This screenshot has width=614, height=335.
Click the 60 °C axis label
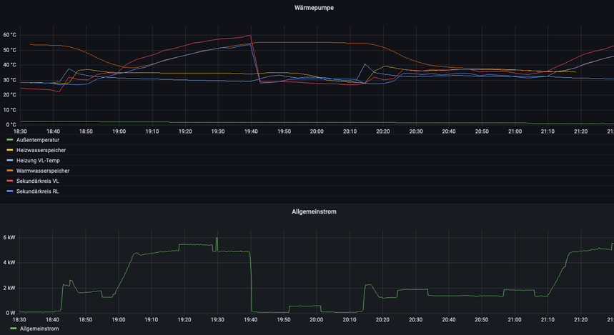tap(10, 35)
